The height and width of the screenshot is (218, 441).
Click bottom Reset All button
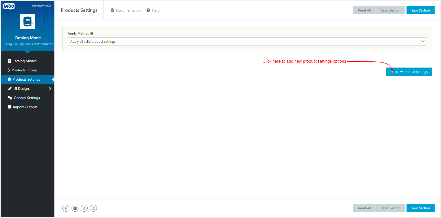[364, 208]
